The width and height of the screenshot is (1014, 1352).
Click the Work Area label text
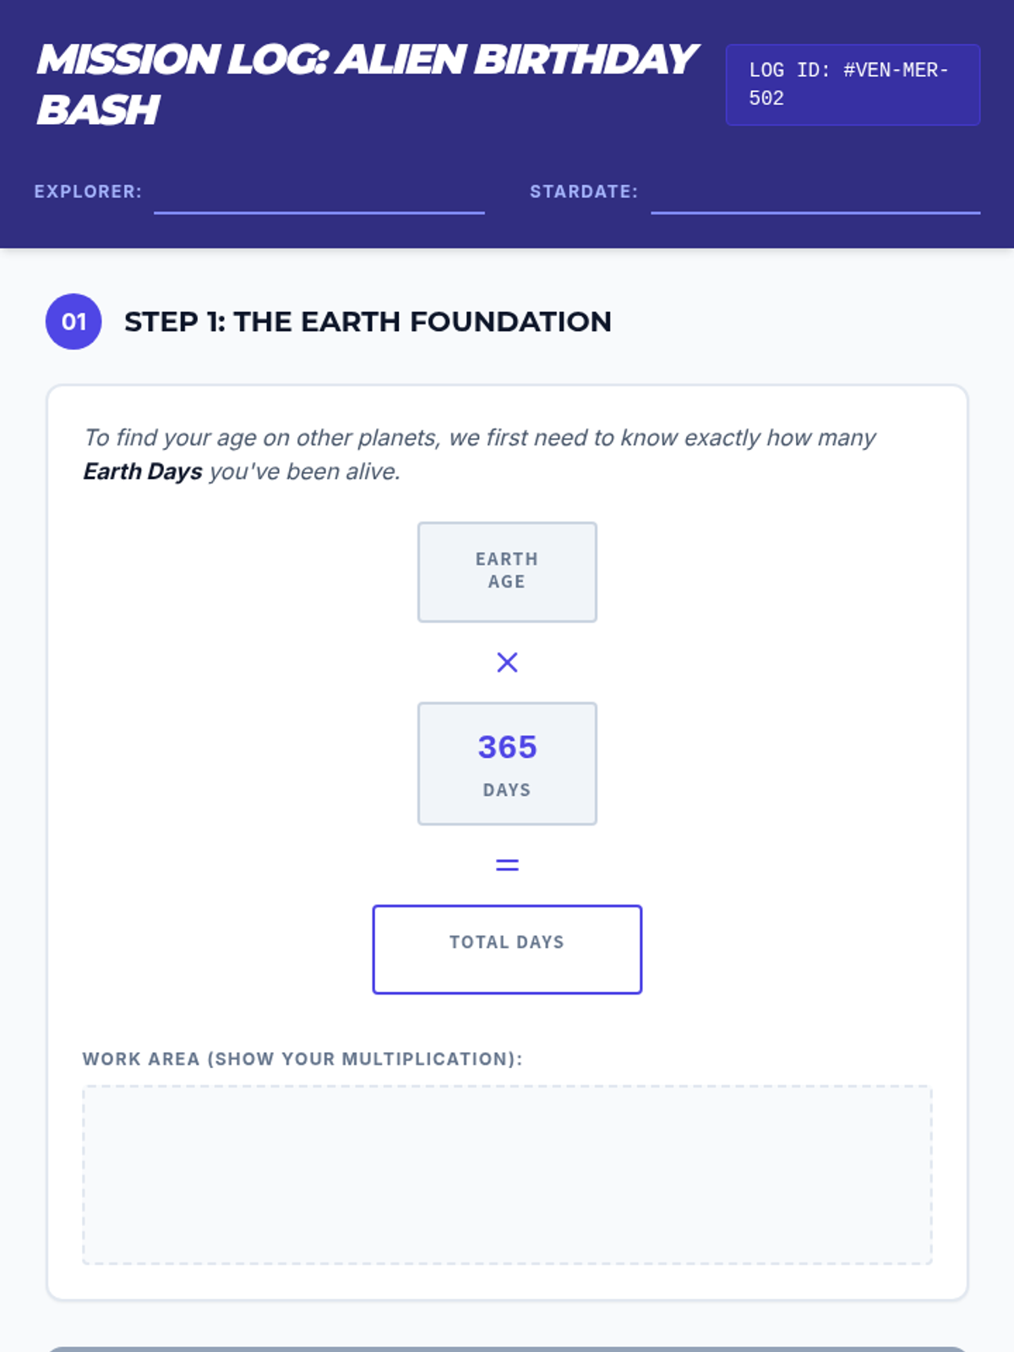pos(303,1059)
